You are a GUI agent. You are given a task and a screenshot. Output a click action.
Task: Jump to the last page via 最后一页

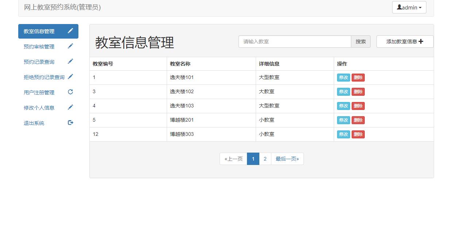(x=287, y=159)
